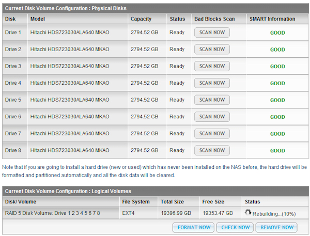This screenshot has height=236, width=310.
Task: Click the Drive 5 disk label
Action: click(13, 100)
